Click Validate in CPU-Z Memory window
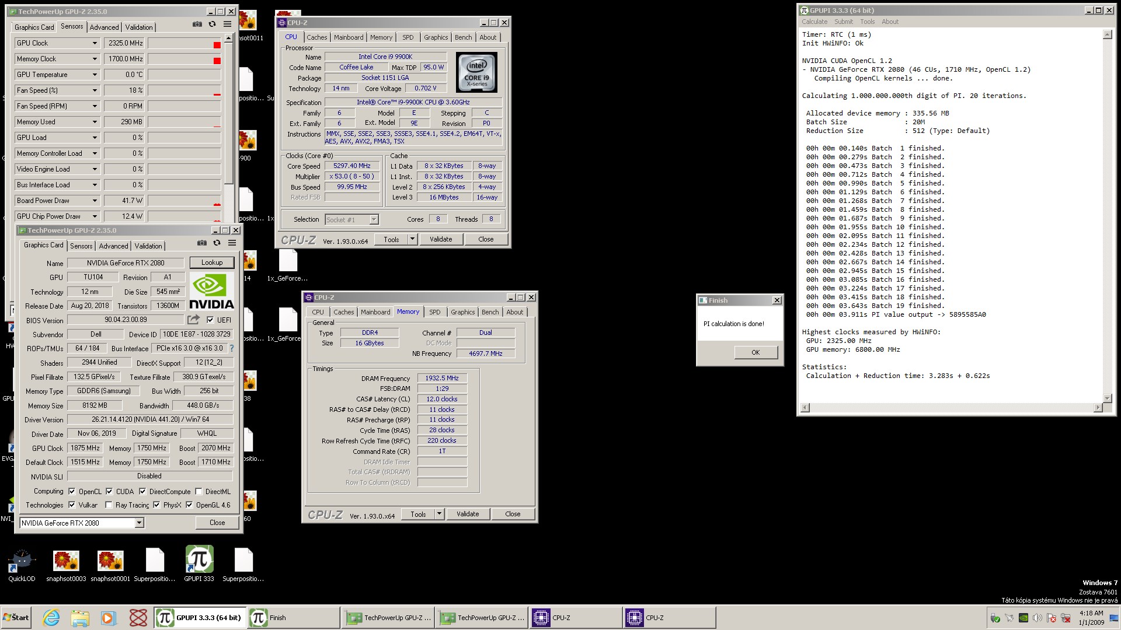 pyautogui.click(x=468, y=514)
